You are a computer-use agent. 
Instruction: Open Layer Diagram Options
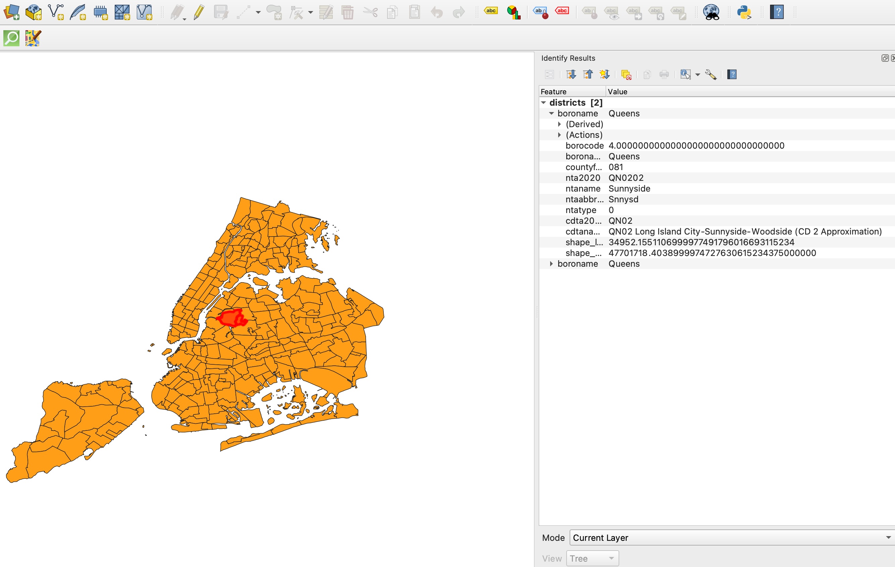pos(514,12)
